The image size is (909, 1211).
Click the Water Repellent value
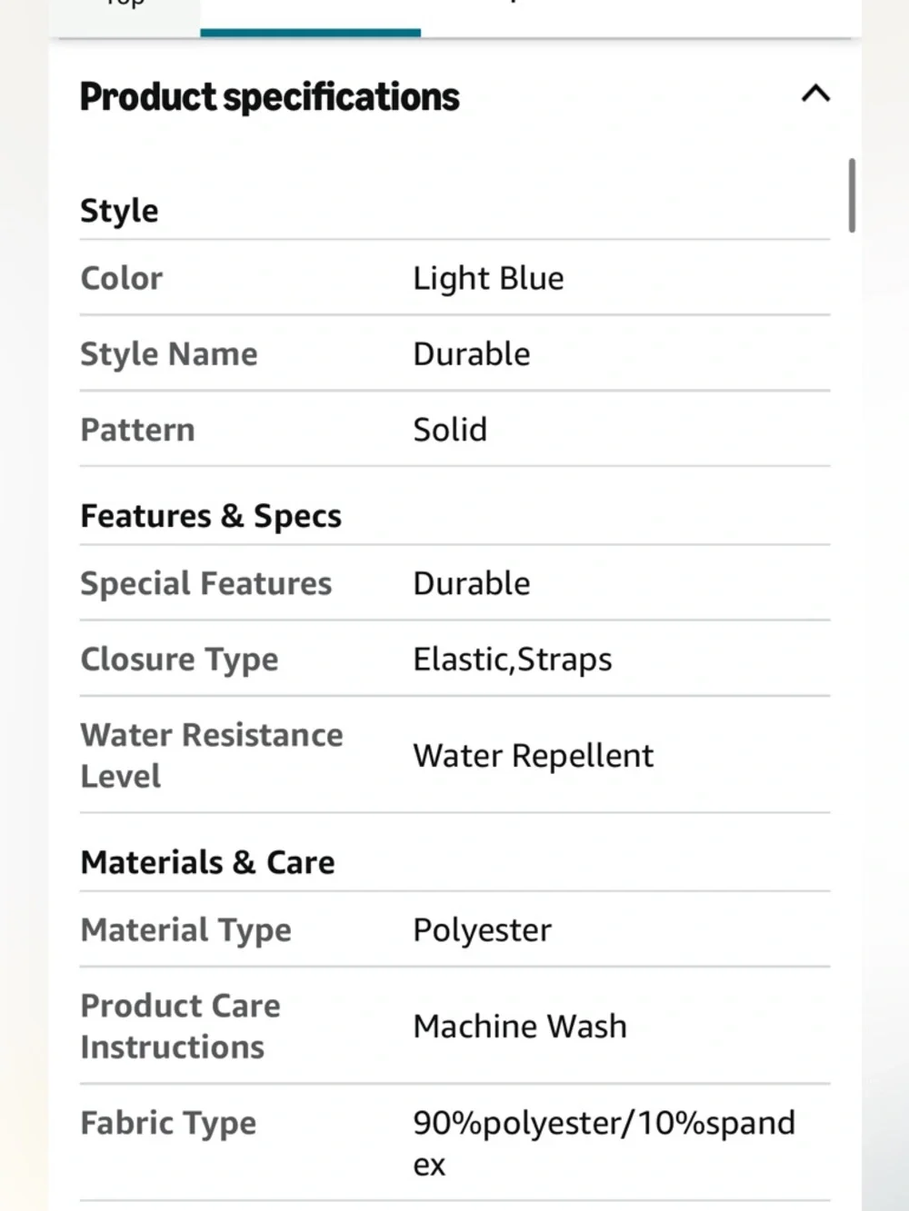[x=534, y=756]
